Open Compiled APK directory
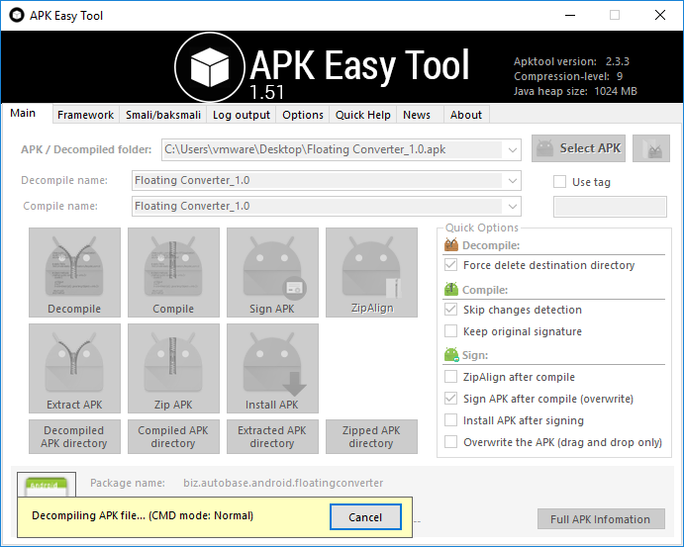Image resolution: width=684 pixels, height=547 pixels. click(x=173, y=437)
